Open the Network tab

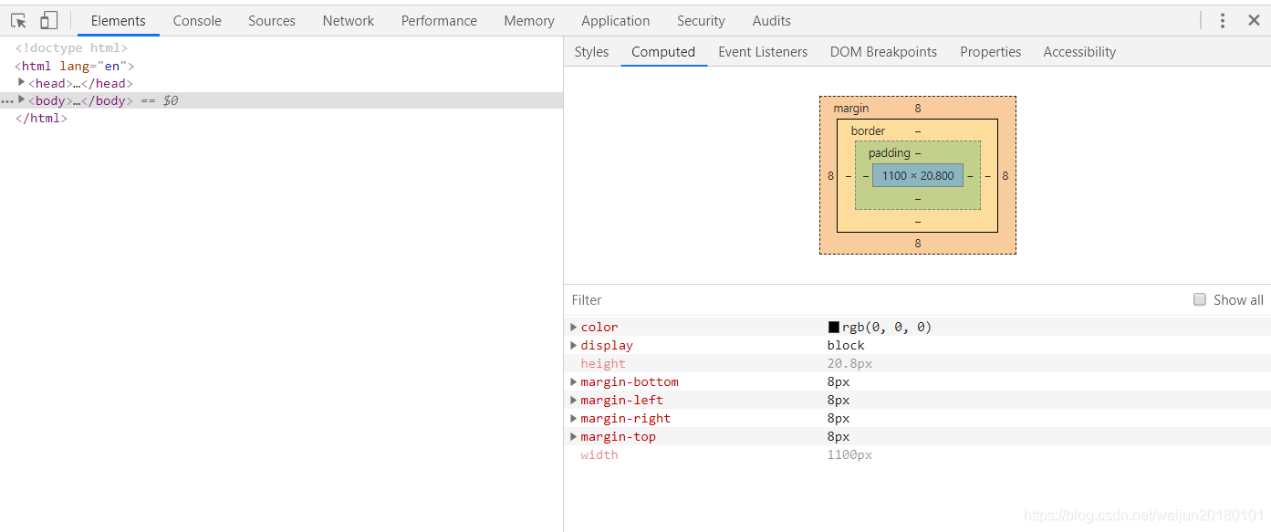[349, 20]
